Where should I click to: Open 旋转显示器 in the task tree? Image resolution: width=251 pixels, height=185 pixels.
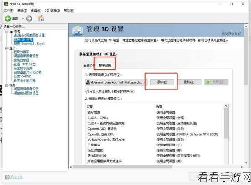pyautogui.click(x=21, y=60)
